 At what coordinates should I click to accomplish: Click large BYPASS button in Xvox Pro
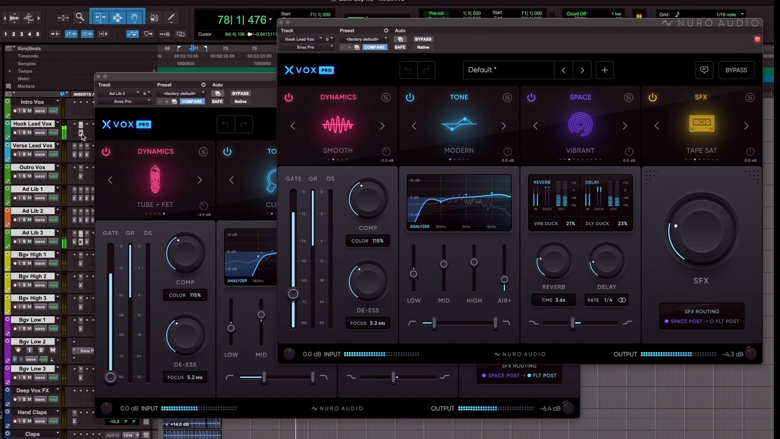coord(736,70)
